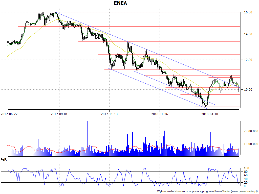Select the 2018-04-10 date label
Screen dimensions: 259x194
pyautogui.click(x=210, y=114)
